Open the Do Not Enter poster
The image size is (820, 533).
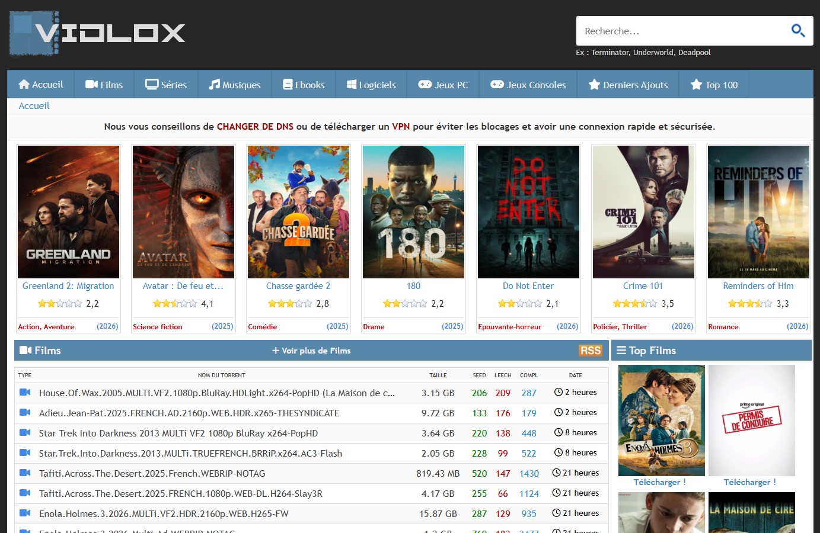click(x=528, y=212)
